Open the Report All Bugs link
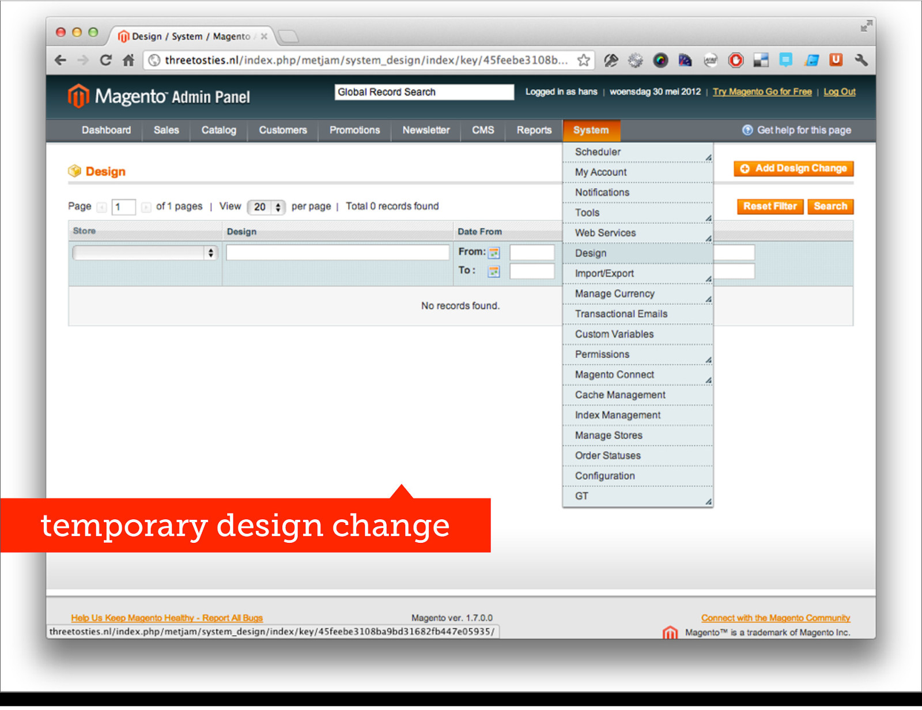 coord(167,618)
